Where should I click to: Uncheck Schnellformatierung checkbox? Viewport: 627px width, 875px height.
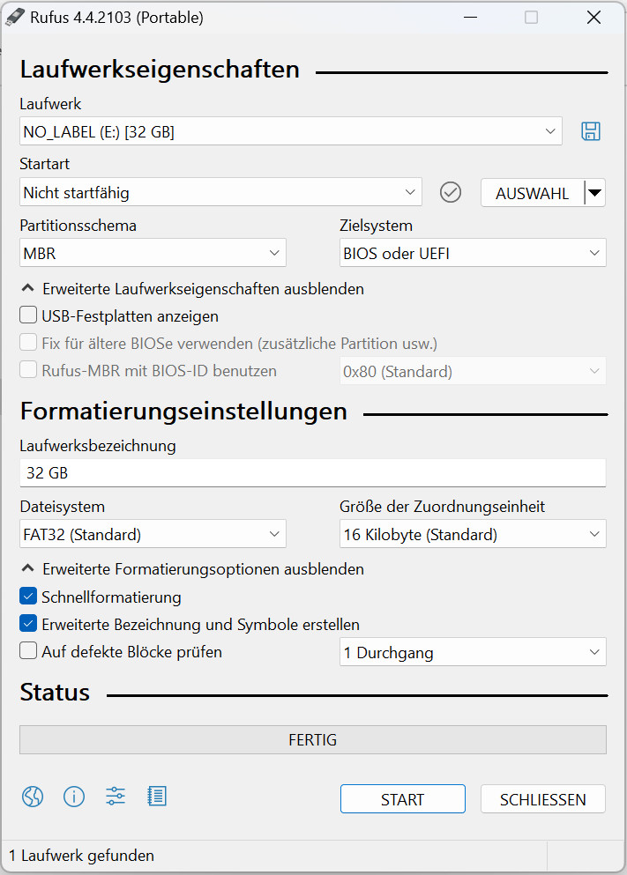[28, 596]
